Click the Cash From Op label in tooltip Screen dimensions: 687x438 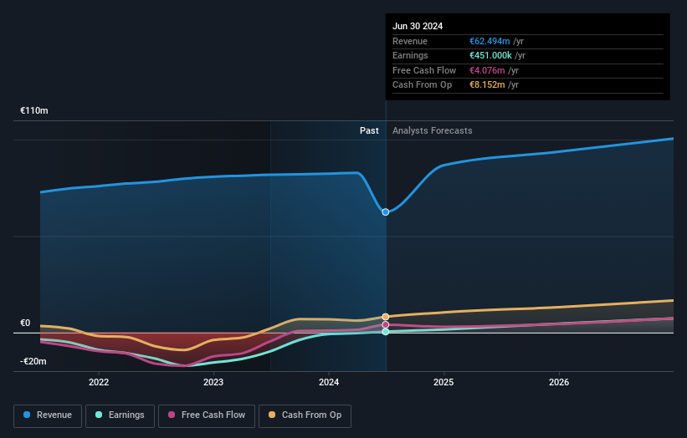tap(422, 85)
